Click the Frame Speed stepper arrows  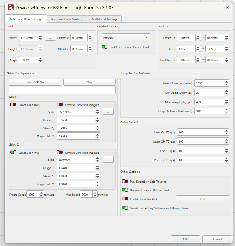[41, 195]
